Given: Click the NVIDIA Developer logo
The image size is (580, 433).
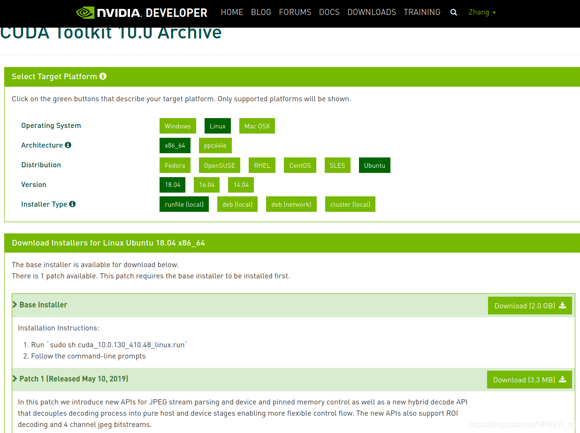Looking at the screenshot, I should tap(142, 12).
